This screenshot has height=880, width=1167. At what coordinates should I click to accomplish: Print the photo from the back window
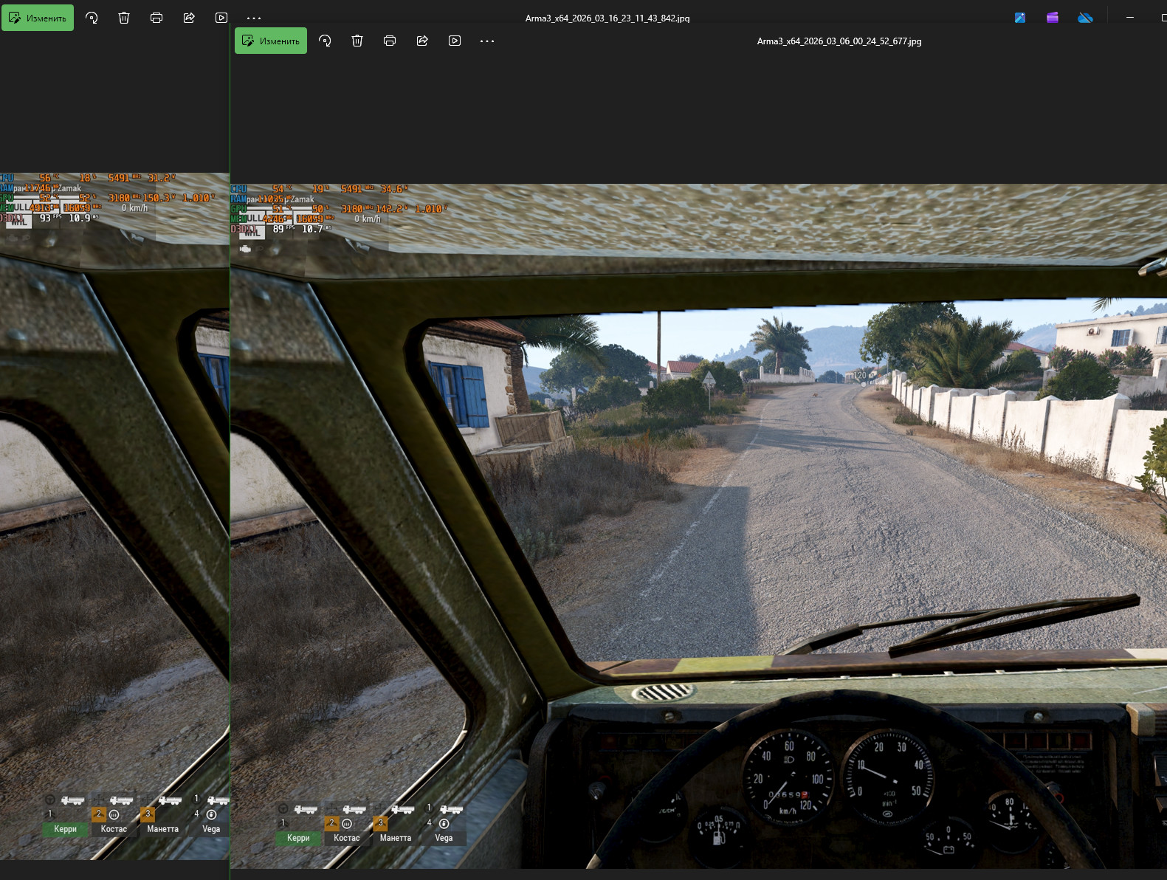click(156, 18)
